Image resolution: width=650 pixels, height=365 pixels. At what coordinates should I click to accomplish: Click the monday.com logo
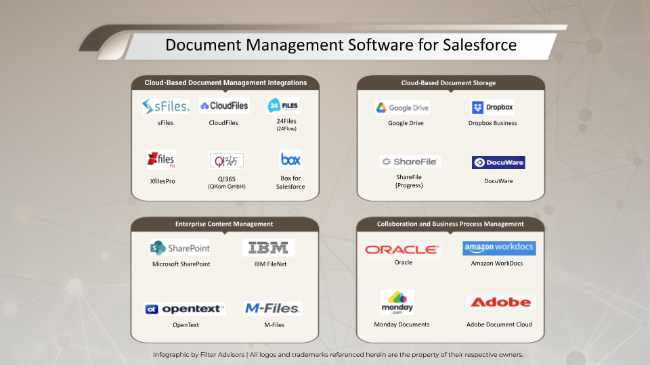397,302
